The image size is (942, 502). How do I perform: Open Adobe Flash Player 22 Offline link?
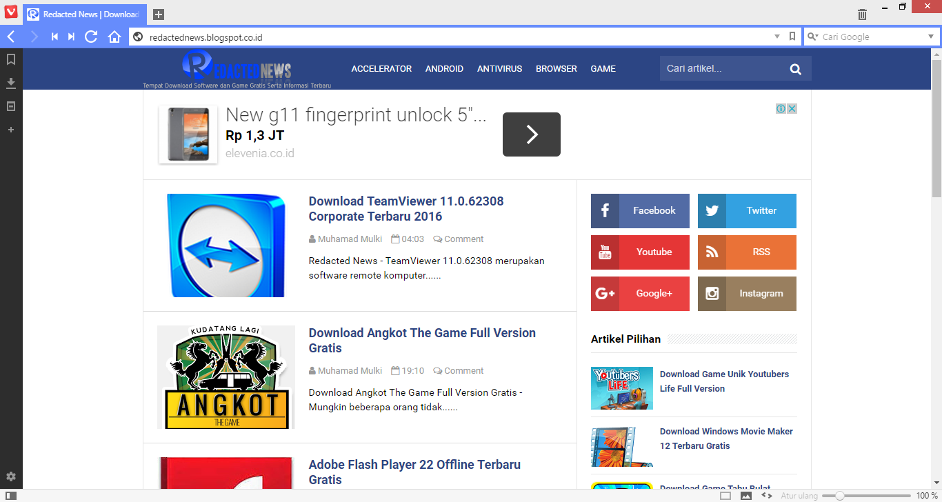coord(414,472)
